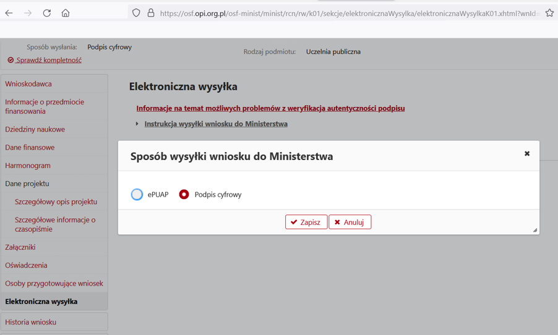
Task: Select the Podpis cyfrowy radio option
Action: point(184,195)
